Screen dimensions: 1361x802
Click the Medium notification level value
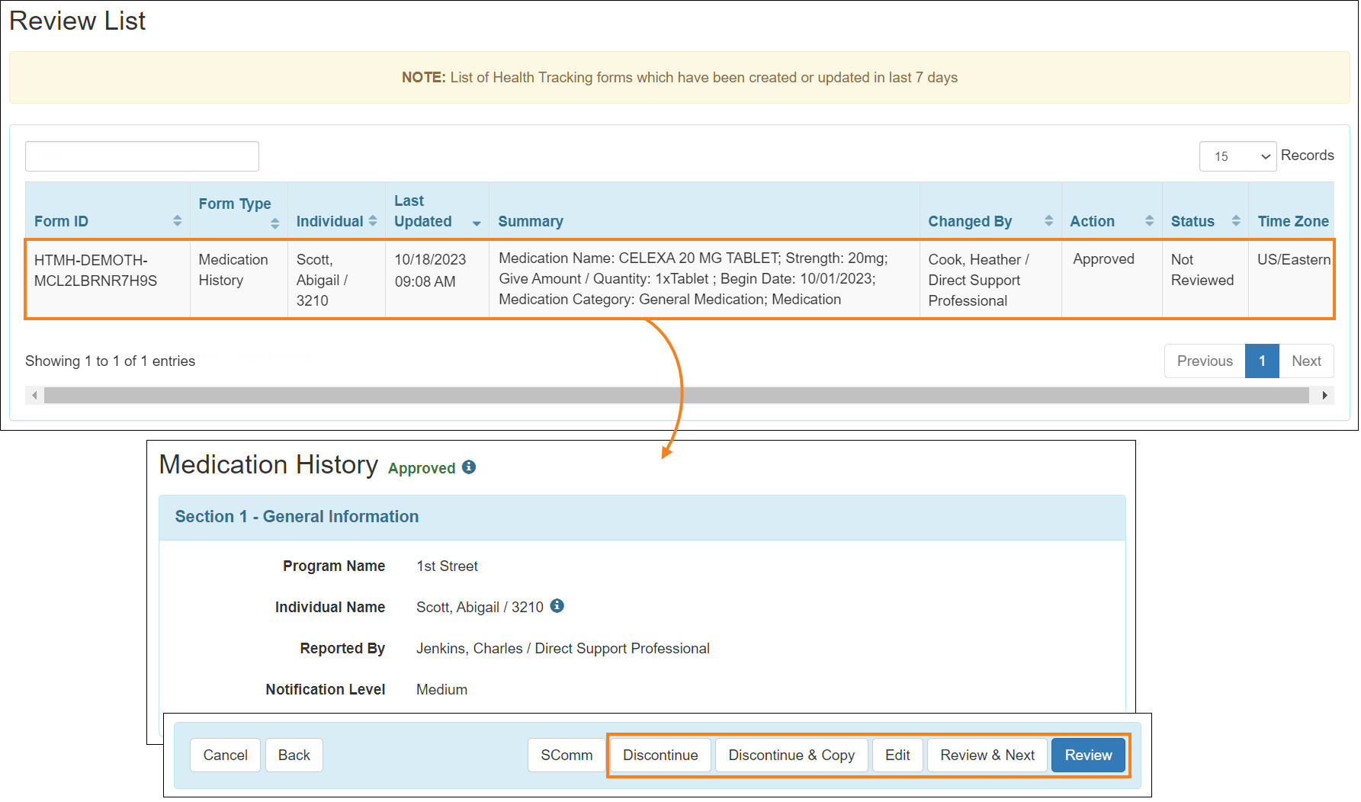[x=441, y=689]
